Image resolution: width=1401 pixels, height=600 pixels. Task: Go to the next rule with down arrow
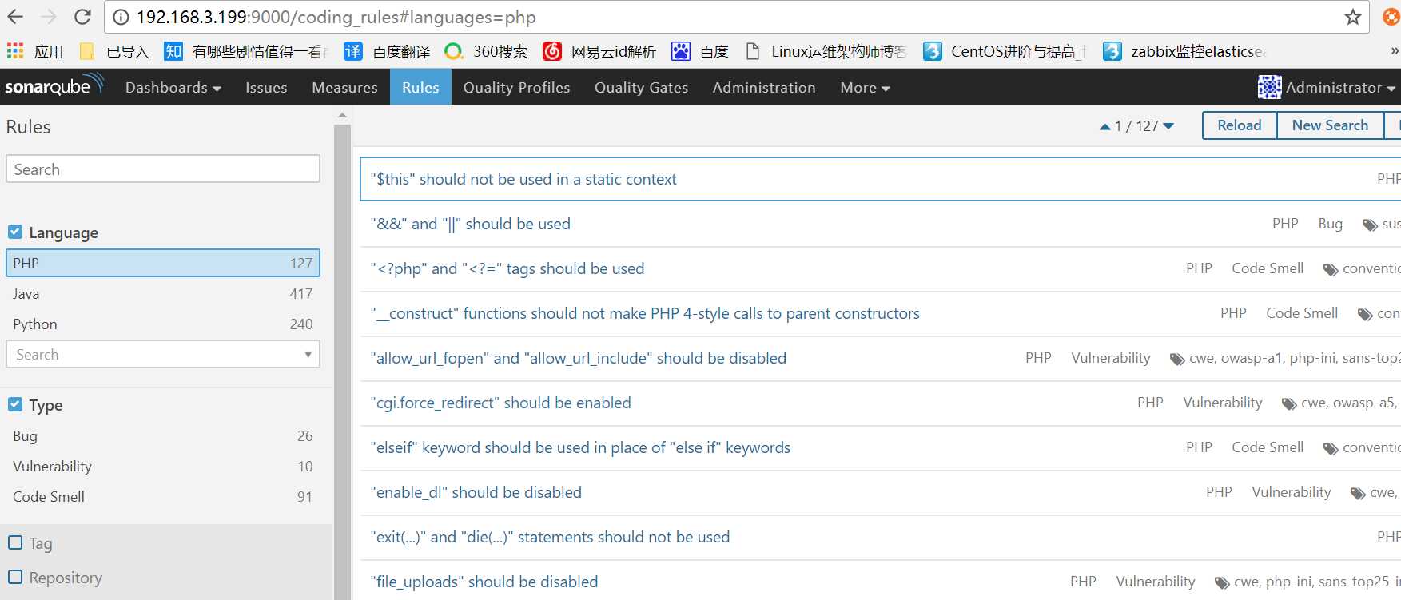coord(1168,126)
